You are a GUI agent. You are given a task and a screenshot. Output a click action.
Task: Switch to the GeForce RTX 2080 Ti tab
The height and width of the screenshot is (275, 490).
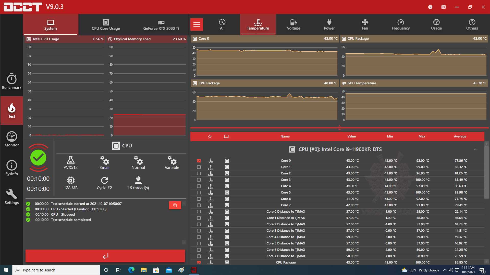161,25
